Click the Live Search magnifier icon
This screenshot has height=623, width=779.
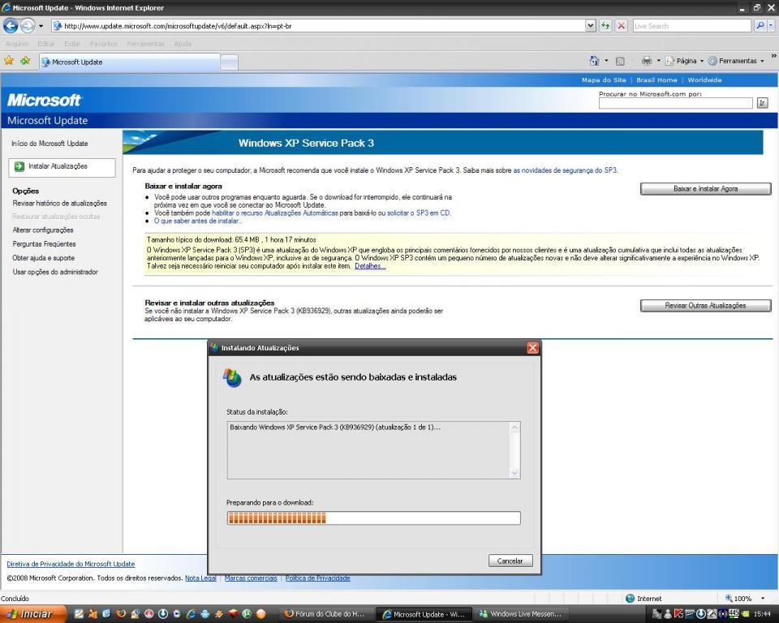tap(760, 26)
